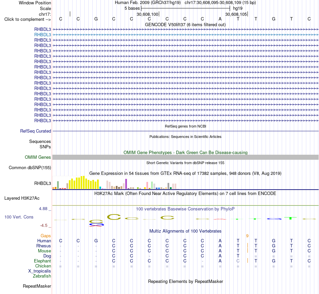Click the light green bar in the GTEx chart

click(x=152, y=185)
